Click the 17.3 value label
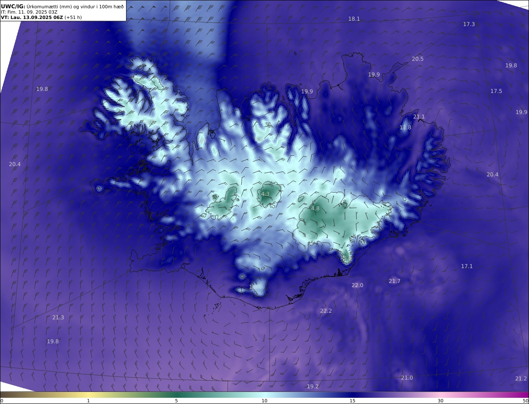This screenshot has height=404, width=529. click(x=469, y=24)
